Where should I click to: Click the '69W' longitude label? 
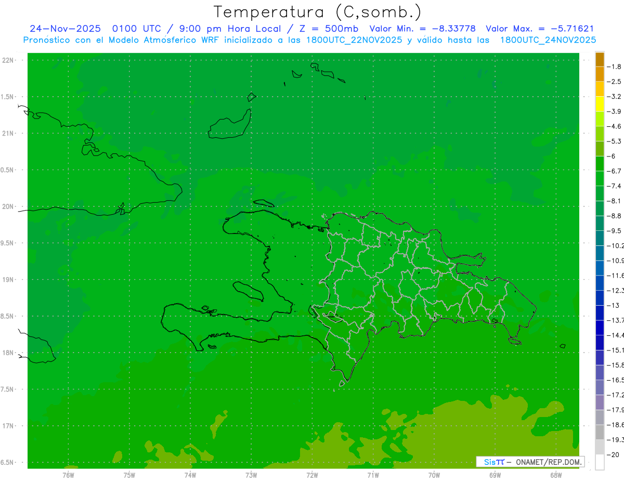495,475
